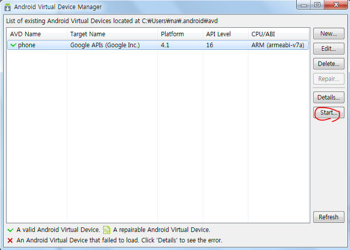350x250 pixels.
Task: Click 'A repairable Android Virtual Device.' text
Action: click(161, 230)
